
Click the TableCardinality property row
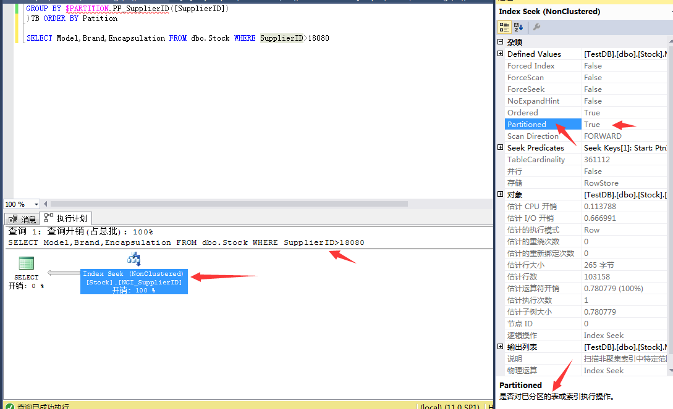536,160
